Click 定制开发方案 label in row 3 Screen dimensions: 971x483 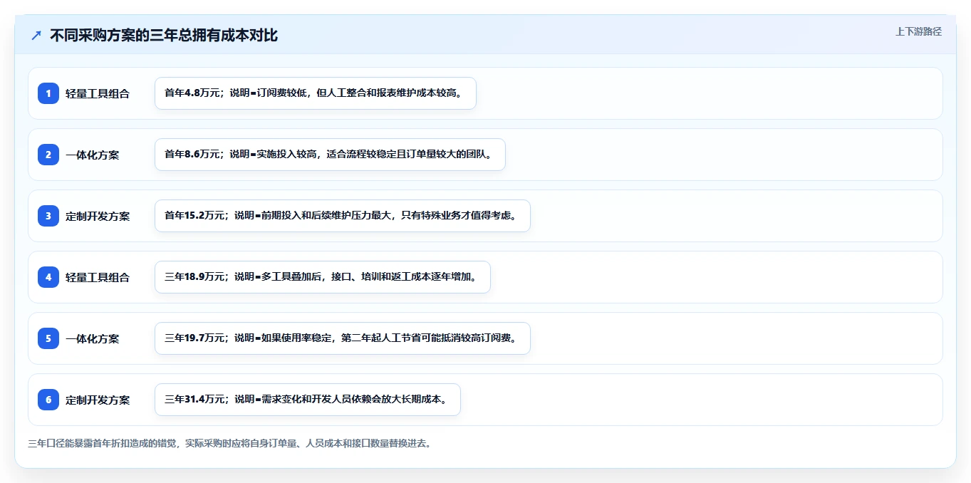[98, 216]
